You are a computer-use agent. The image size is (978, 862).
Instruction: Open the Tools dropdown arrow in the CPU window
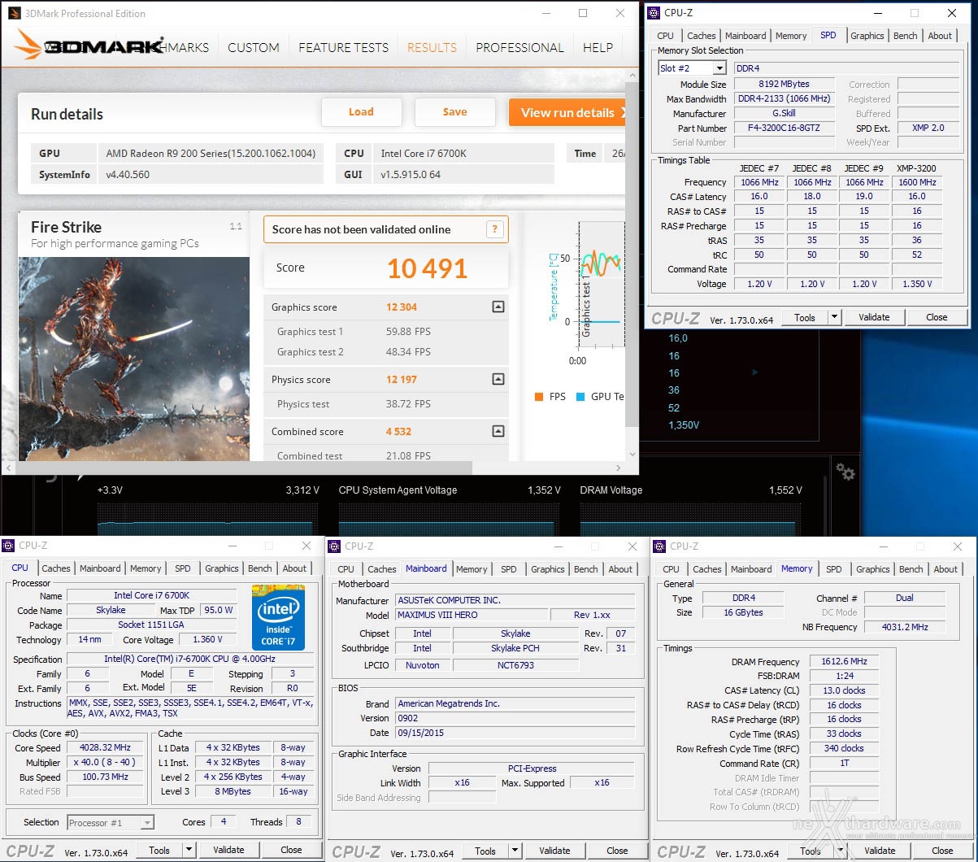(x=189, y=850)
